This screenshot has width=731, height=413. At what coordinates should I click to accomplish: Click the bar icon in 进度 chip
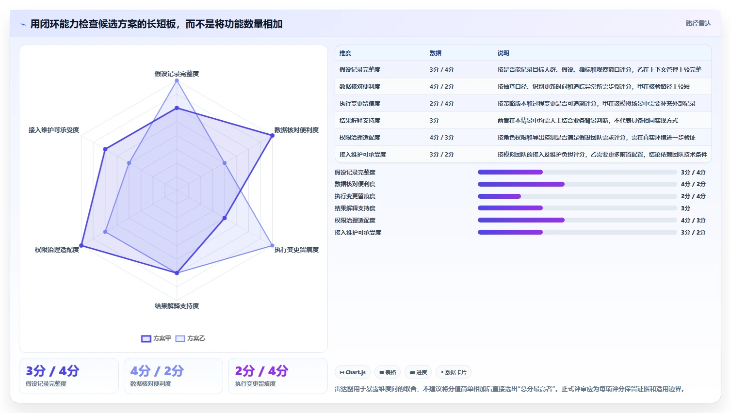tap(412, 372)
